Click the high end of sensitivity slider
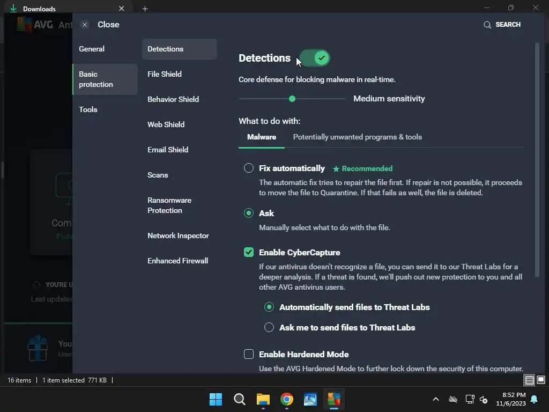 [x=345, y=99]
